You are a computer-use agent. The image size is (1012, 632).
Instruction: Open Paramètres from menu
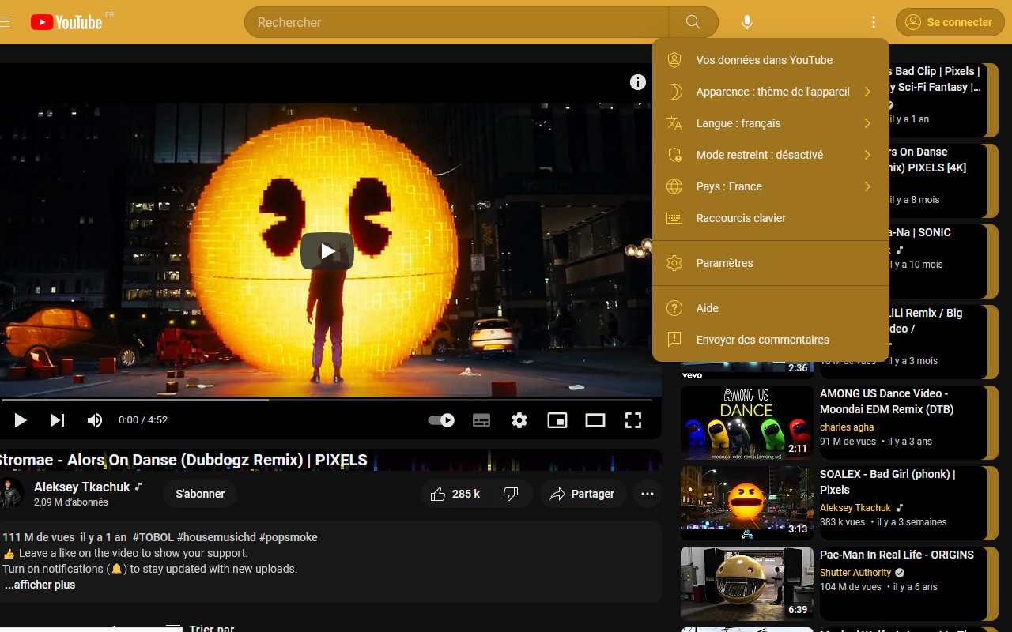pyautogui.click(x=771, y=263)
